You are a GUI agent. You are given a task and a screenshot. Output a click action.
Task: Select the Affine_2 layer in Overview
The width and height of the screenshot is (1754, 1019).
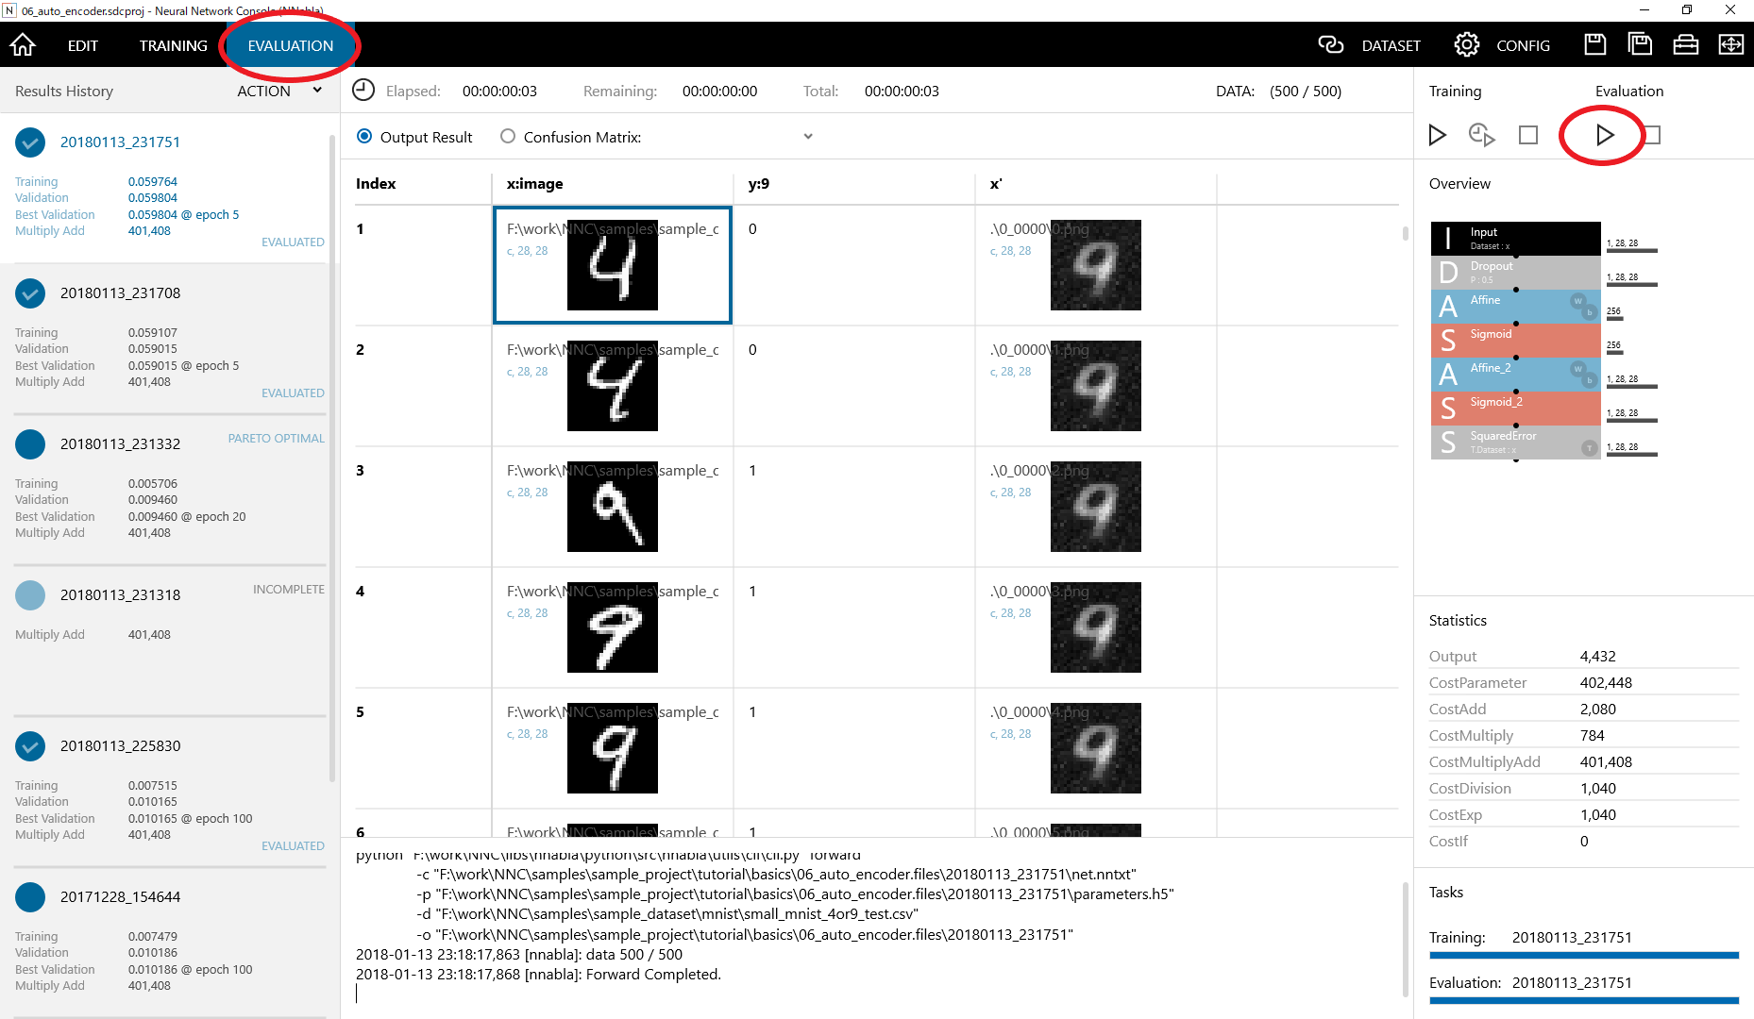[1515, 374]
